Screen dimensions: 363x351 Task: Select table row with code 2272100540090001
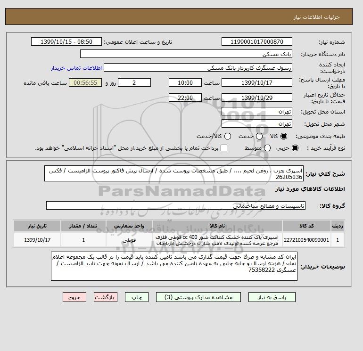pos(179,240)
